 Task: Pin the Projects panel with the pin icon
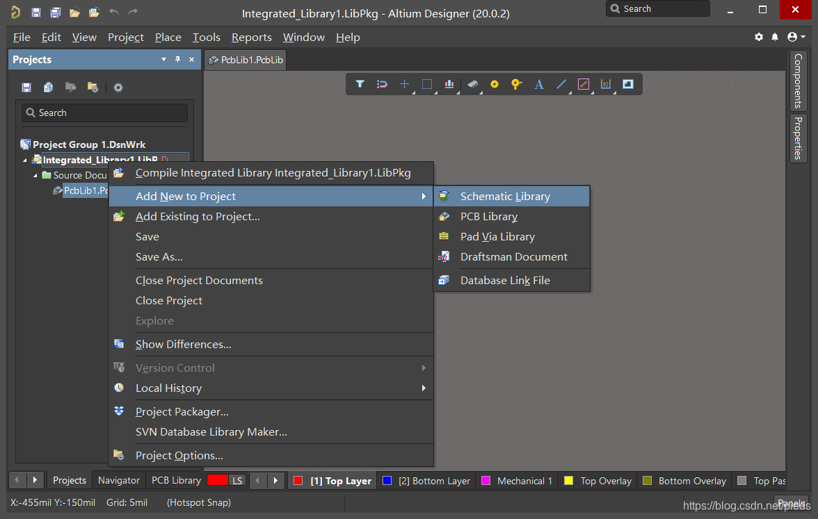177,60
